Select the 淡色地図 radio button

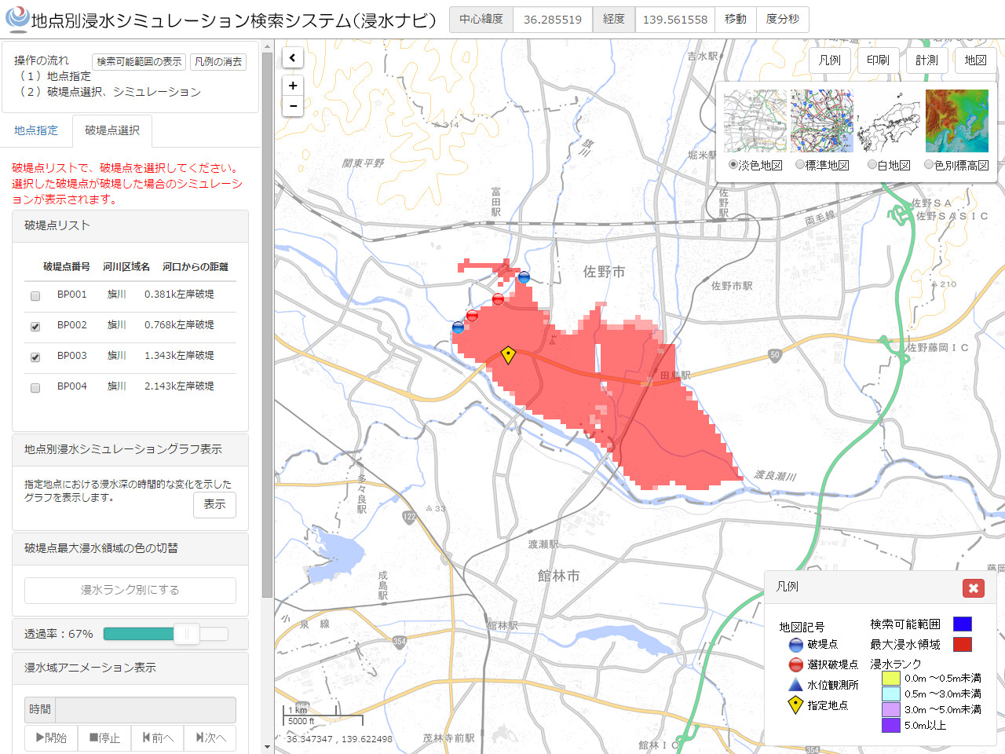click(x=733, y=165)
